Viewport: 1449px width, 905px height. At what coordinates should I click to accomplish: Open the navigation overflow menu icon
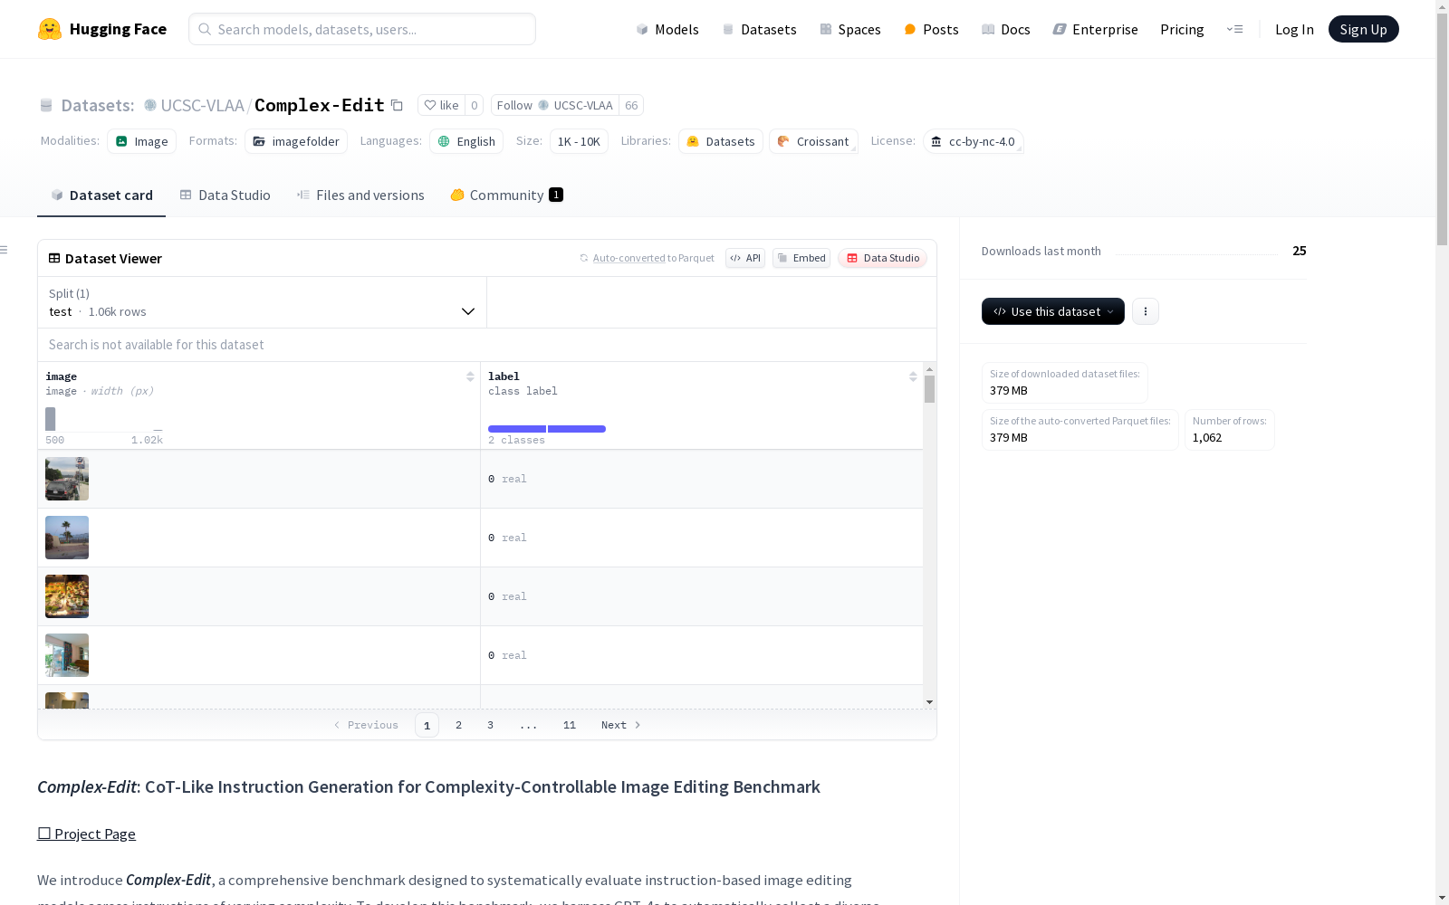click(1234, 29)
